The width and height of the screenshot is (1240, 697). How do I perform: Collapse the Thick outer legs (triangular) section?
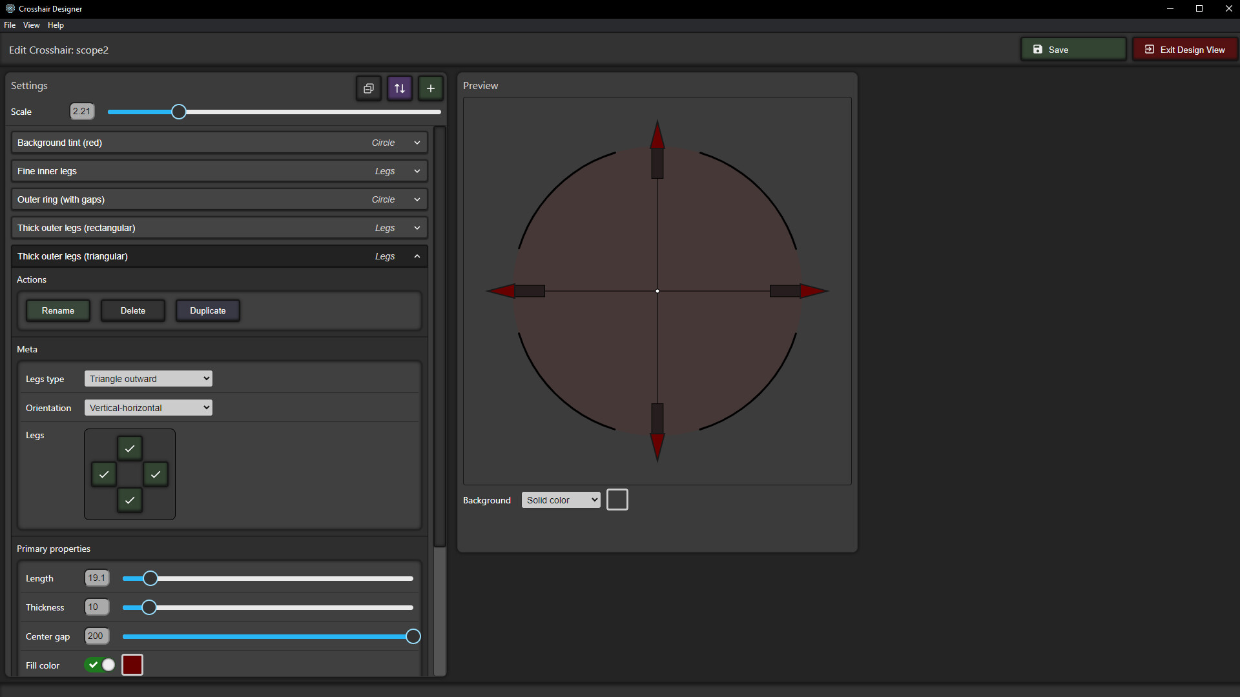tap(417, 256)
